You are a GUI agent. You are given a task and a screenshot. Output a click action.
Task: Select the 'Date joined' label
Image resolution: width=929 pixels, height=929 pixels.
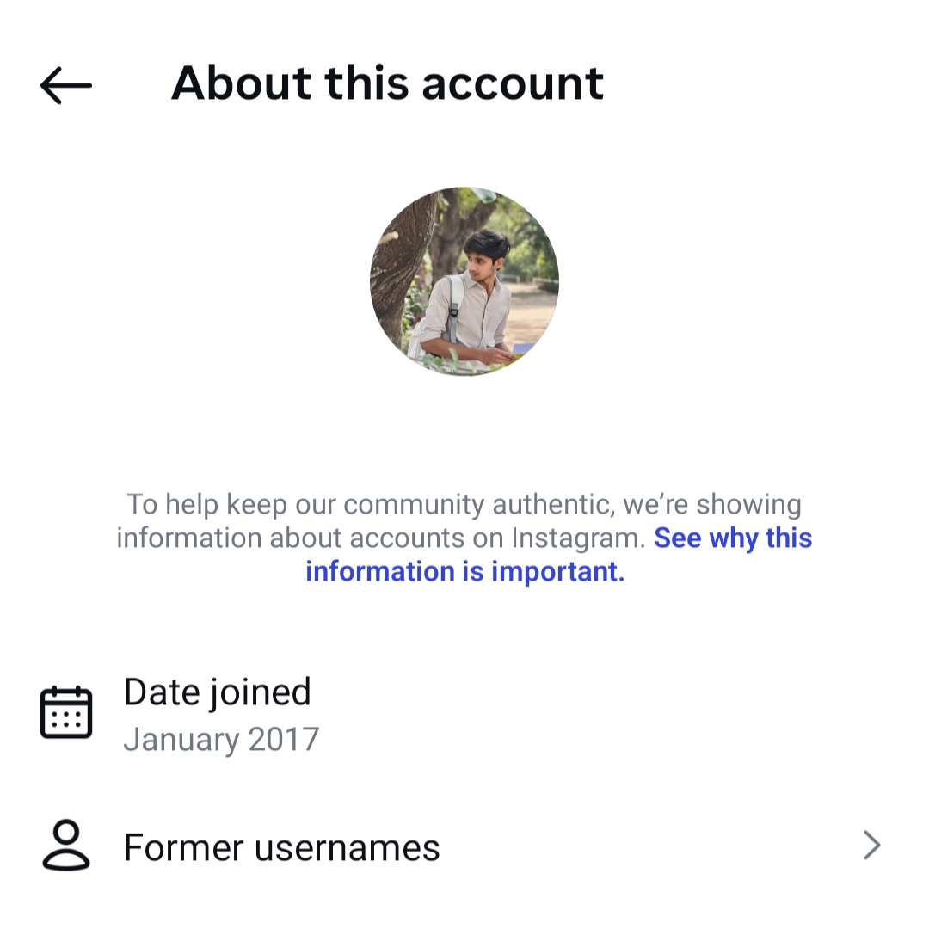(x=217, y=692)
